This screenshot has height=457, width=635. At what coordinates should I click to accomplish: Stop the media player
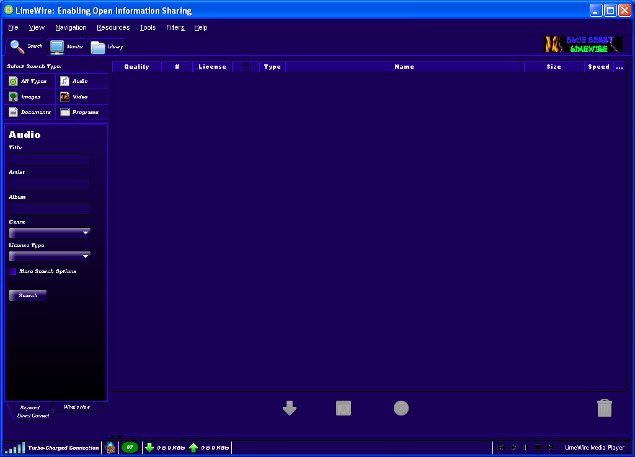538,447
